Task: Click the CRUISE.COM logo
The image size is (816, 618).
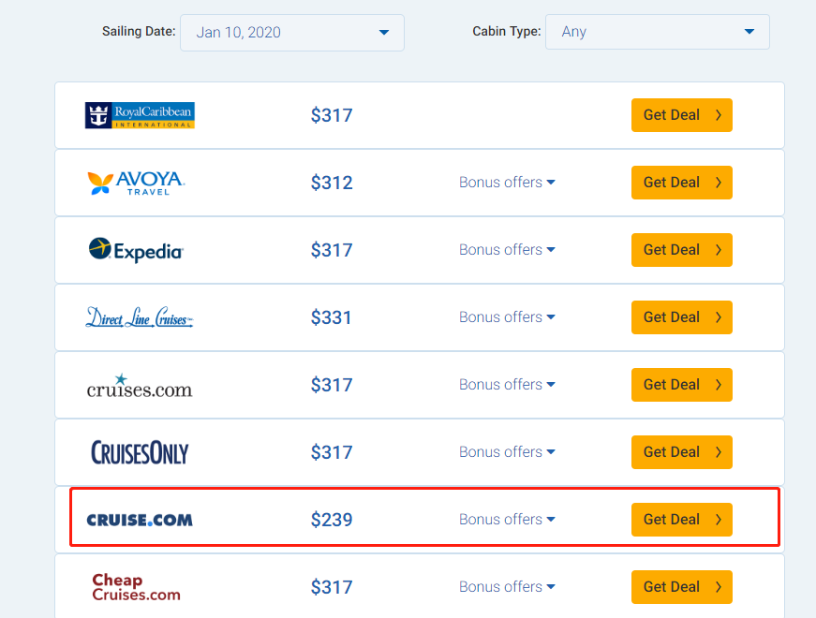Action: click(x=140, y=520)
